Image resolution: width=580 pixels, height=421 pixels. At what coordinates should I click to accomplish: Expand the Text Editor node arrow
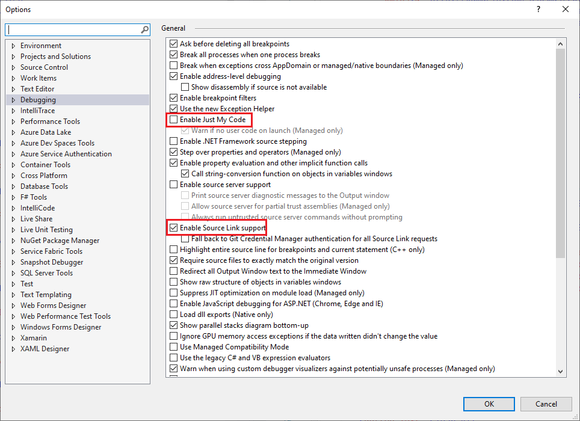[14, 89]
